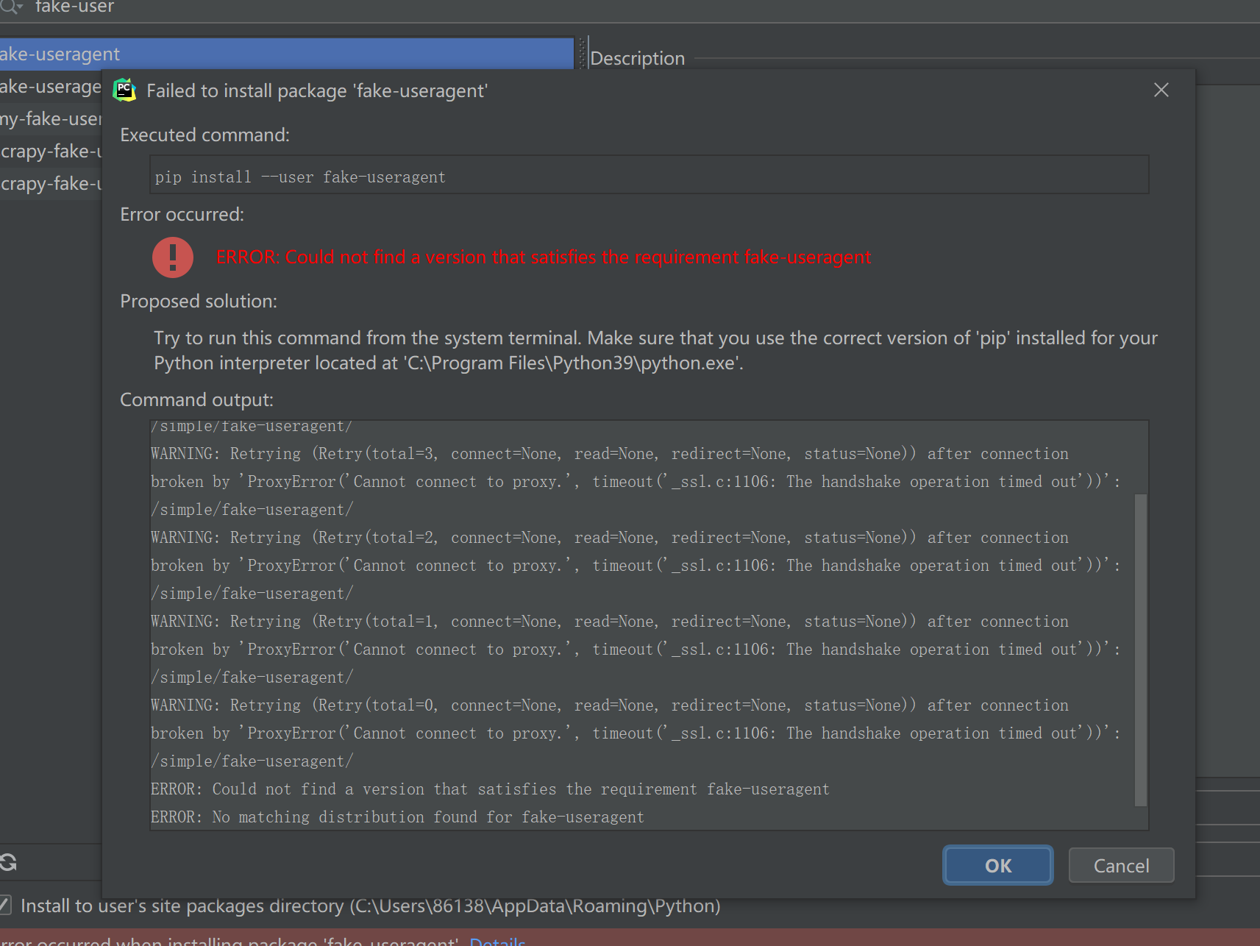The height and width of the screenshot is (946, 1260).
Task: Close the Failed to install package dialog
Action: tap(1161, 90)
